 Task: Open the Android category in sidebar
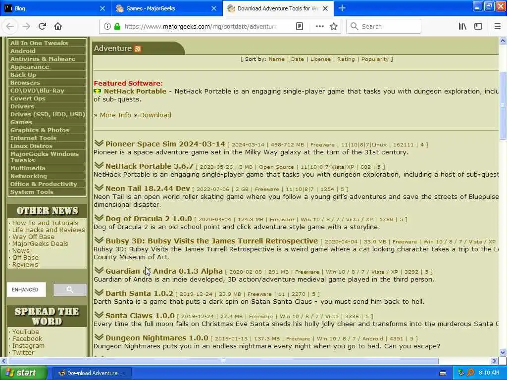tap(23, 51)
